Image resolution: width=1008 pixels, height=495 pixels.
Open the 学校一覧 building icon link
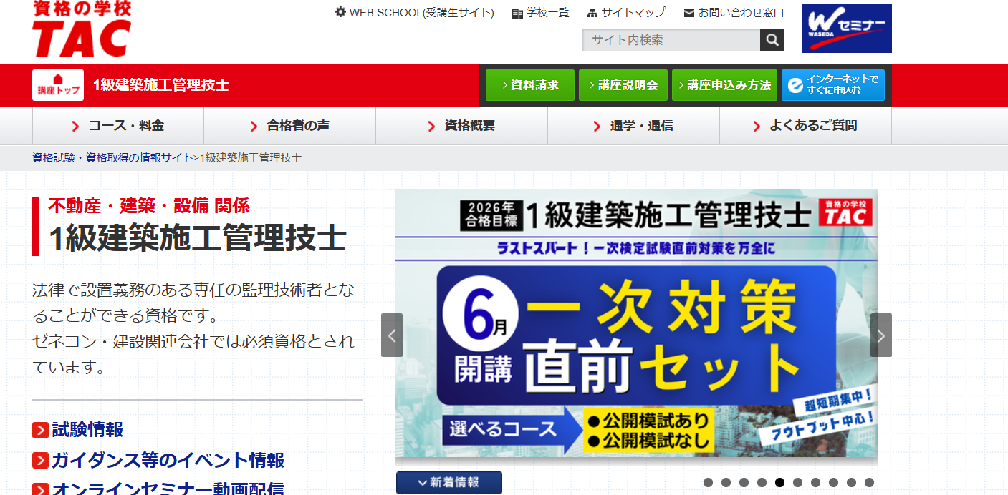541,13
